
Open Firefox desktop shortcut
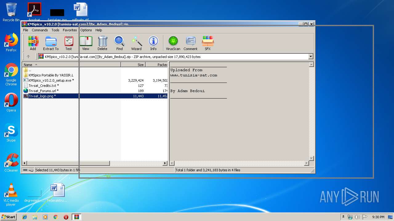[x=11, y=42]
